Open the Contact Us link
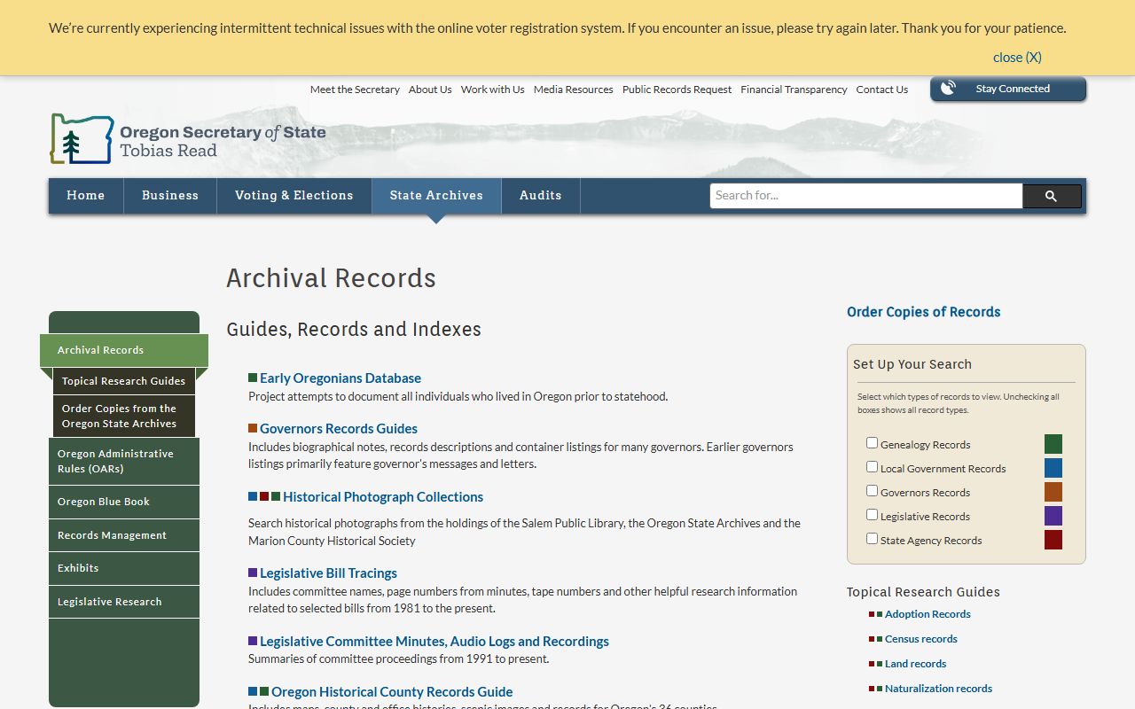This screenshot has width=1135, height=709. [x=882, y=90]
